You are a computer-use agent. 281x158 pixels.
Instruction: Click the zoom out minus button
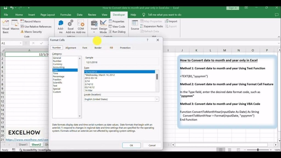tap(245, 150)
